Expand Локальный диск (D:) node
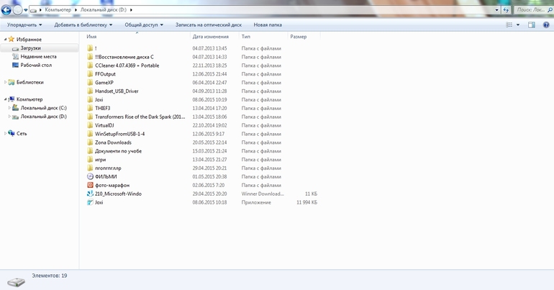Viewport: 554px width, 290px height. point(9,116)
